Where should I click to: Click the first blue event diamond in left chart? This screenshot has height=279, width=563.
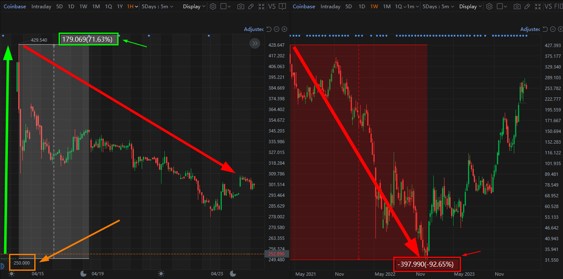3,36
